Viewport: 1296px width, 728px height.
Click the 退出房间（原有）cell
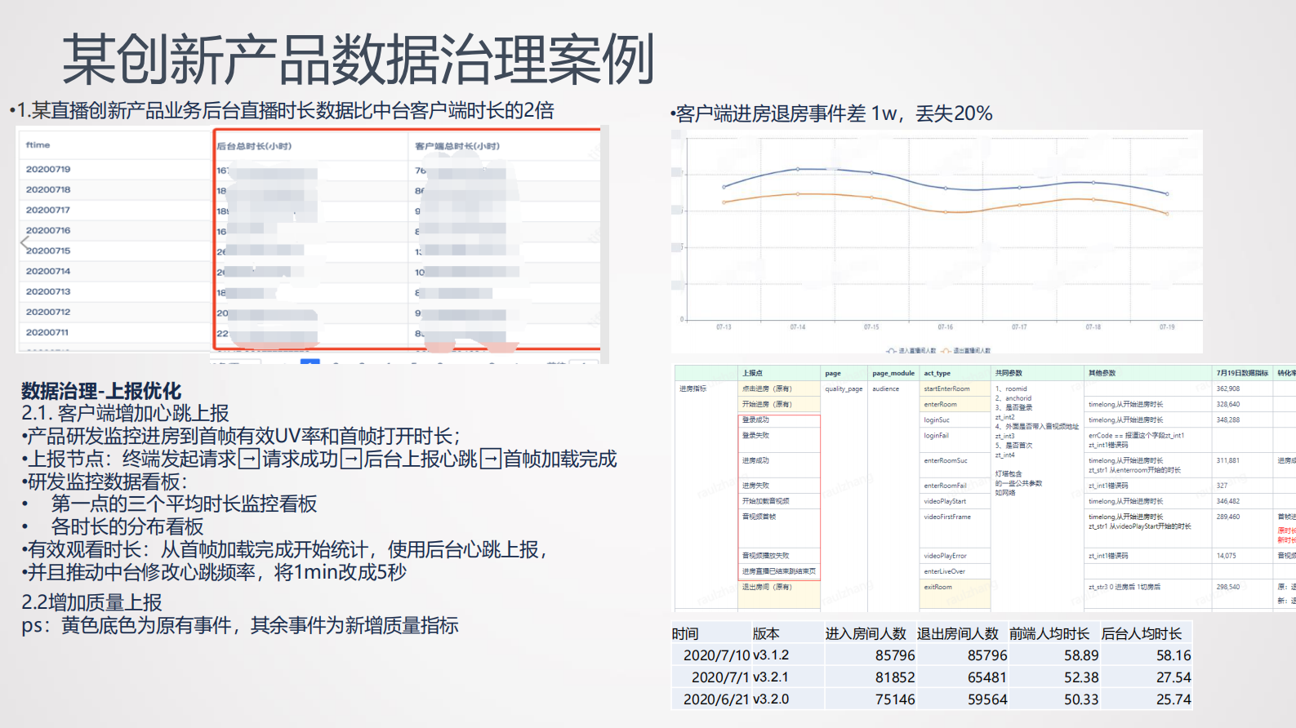click(767, 587)
